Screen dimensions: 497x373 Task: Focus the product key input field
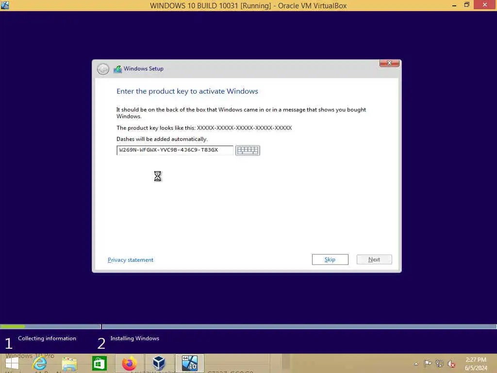click(175, 150)
